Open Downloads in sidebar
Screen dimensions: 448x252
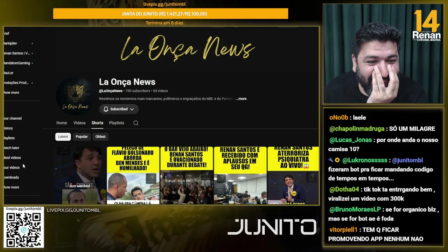tap(12, 177)
